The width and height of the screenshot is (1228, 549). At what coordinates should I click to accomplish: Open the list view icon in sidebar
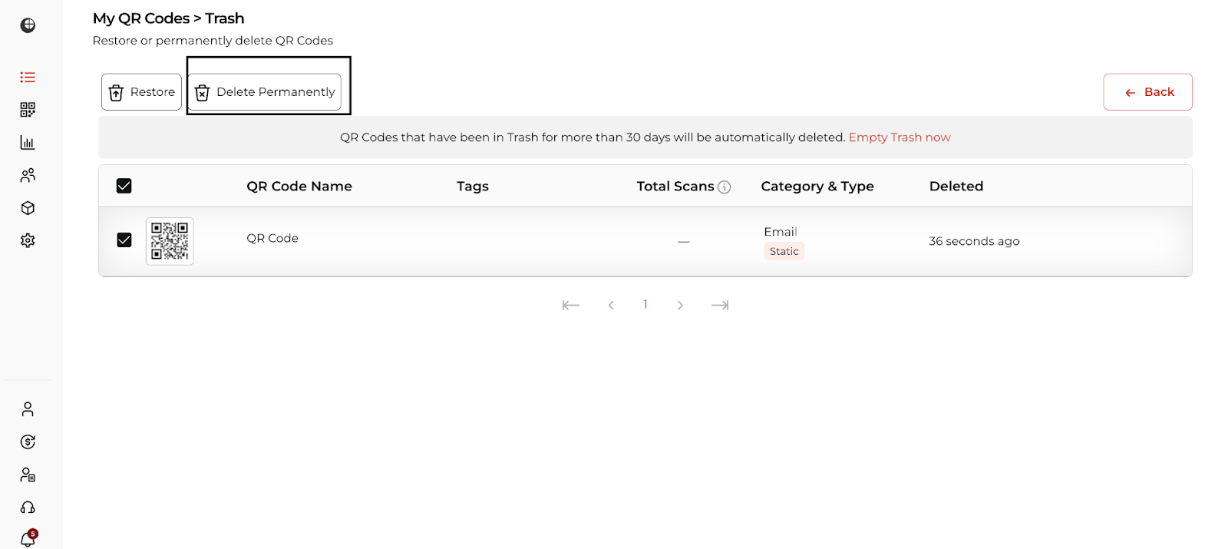click(x=28, y=78)
